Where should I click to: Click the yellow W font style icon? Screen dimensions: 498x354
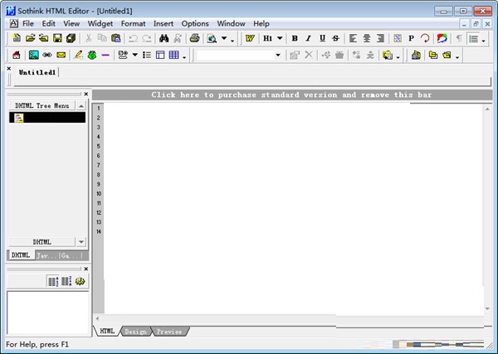[x=250, y=38]
